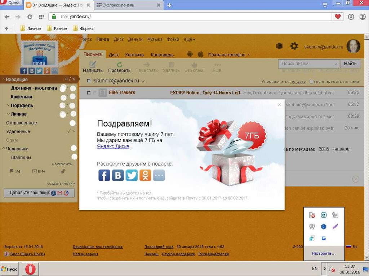Show unread letters 99+ filter
Screen dimensions: 369x276
click(39, 171)
